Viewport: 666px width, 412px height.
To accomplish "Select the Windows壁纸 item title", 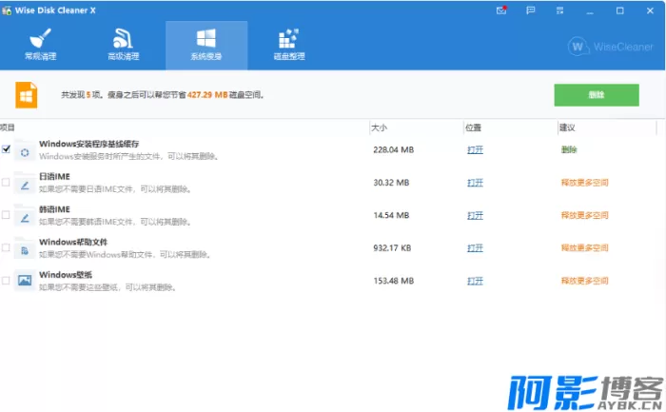I will coord(66,275).
